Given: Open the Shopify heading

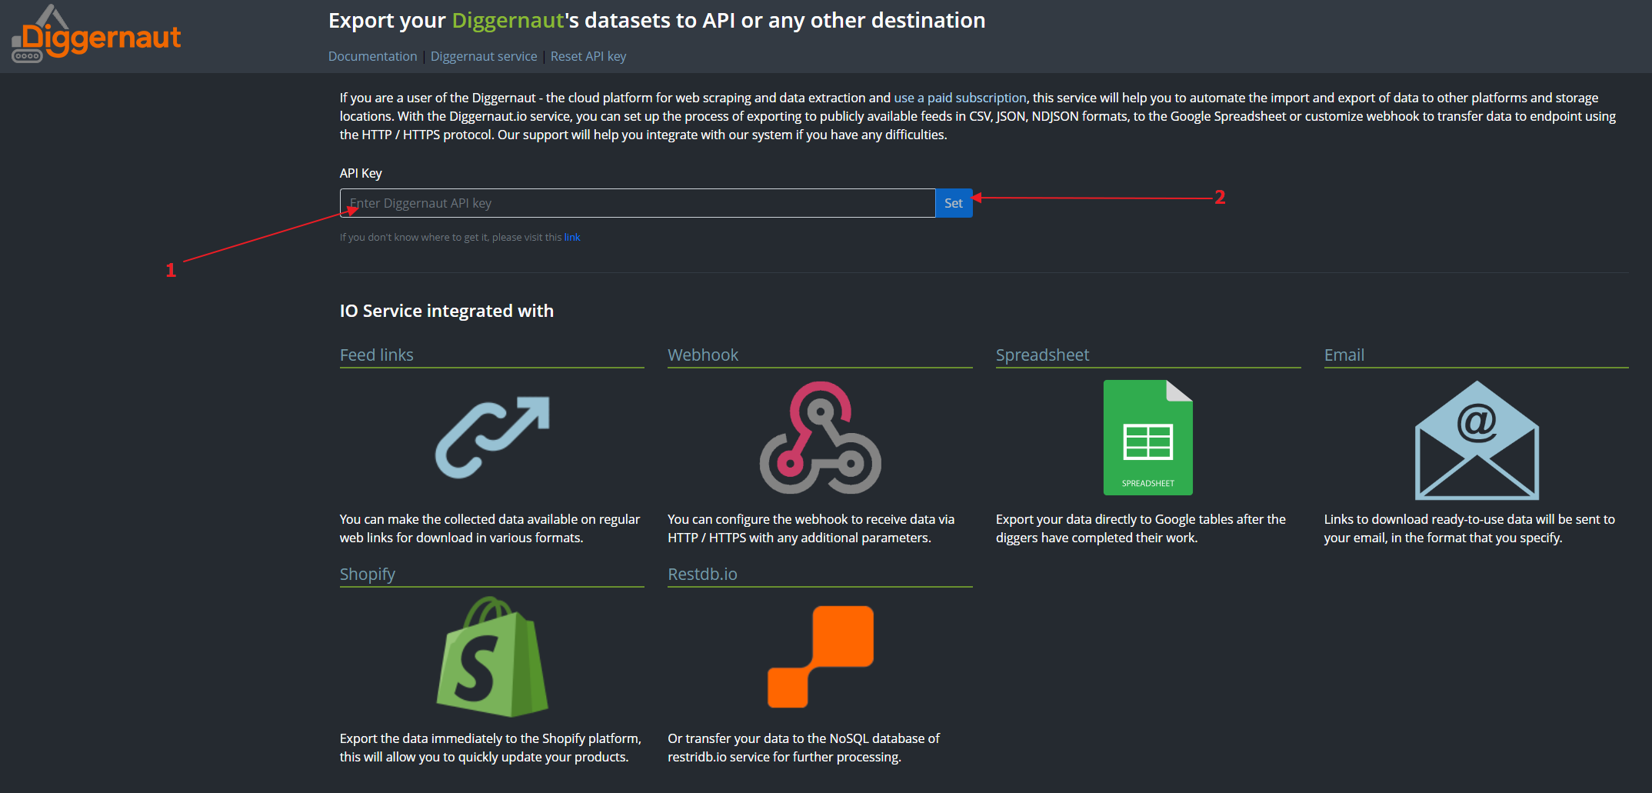Looking at the screenshot, I should (368, 575).
